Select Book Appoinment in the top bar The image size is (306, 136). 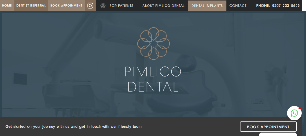(66, 6)
